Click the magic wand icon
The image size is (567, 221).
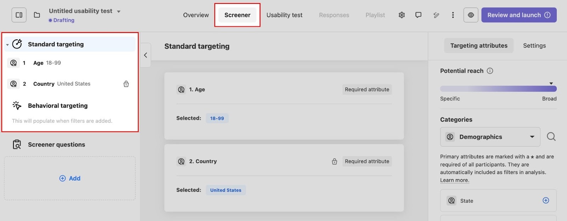click(436, 15)
